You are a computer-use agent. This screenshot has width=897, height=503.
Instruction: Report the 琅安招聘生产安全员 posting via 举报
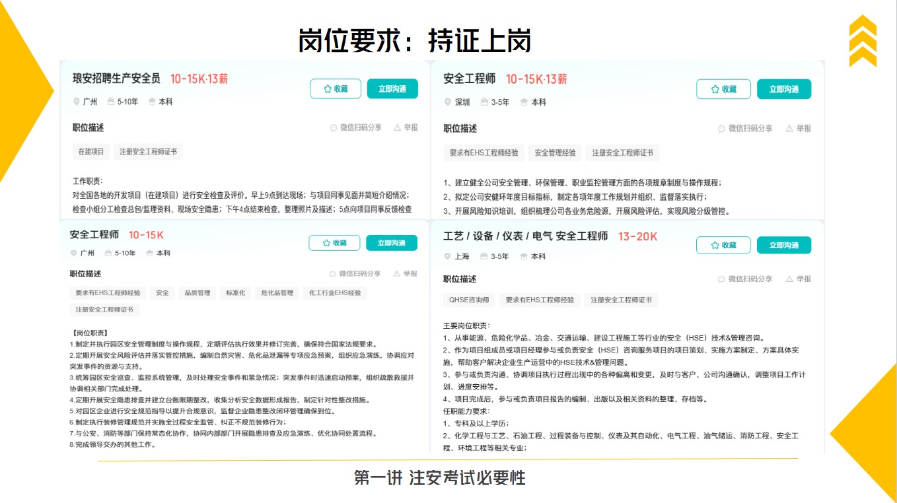tap(406, 127)
